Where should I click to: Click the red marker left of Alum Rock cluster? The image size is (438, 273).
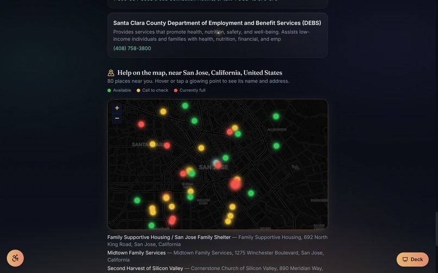point(230,132)
